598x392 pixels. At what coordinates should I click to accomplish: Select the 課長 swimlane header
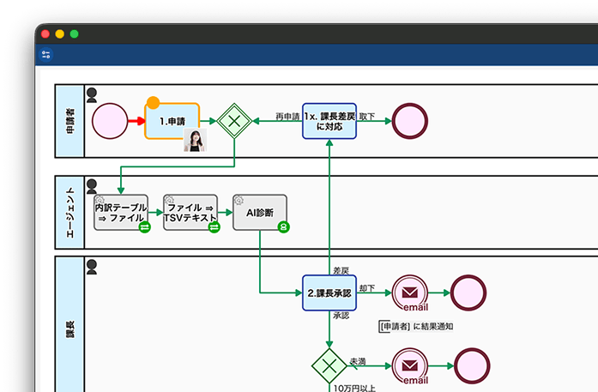69,324
